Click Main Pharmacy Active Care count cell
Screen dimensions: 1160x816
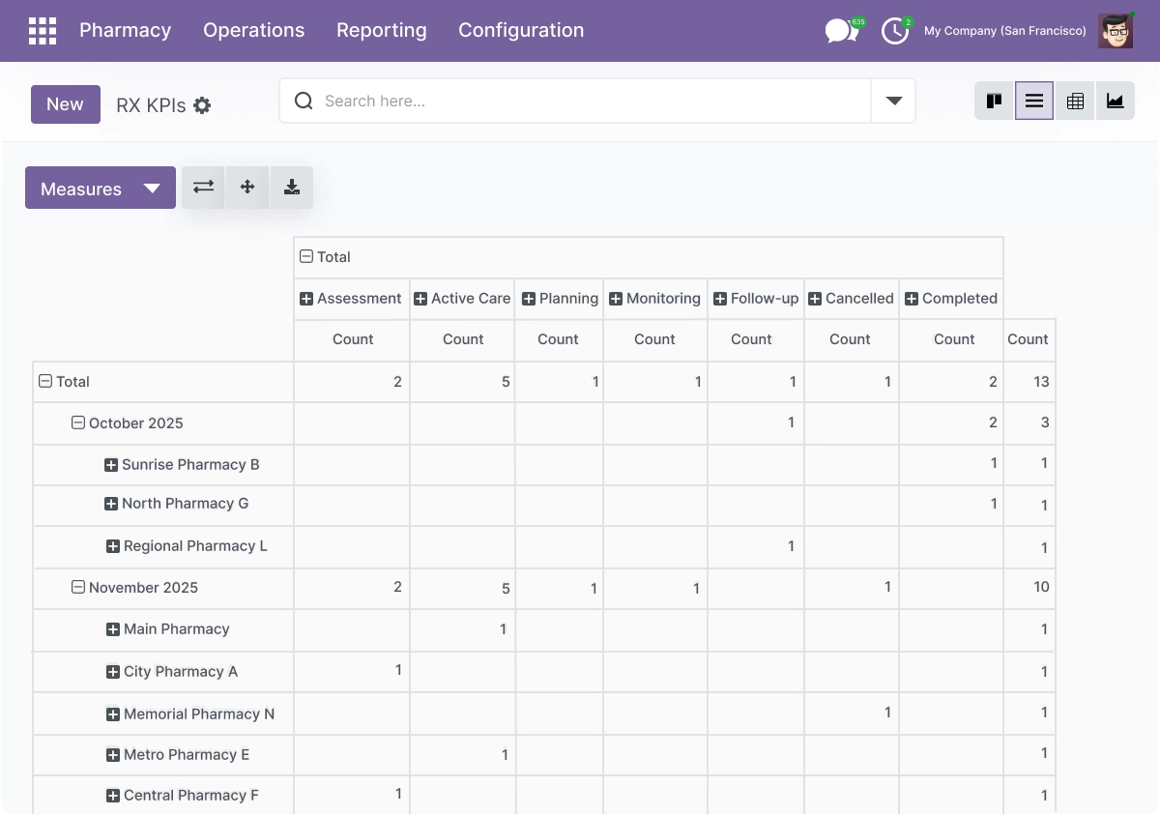click(x=462, y=629)
